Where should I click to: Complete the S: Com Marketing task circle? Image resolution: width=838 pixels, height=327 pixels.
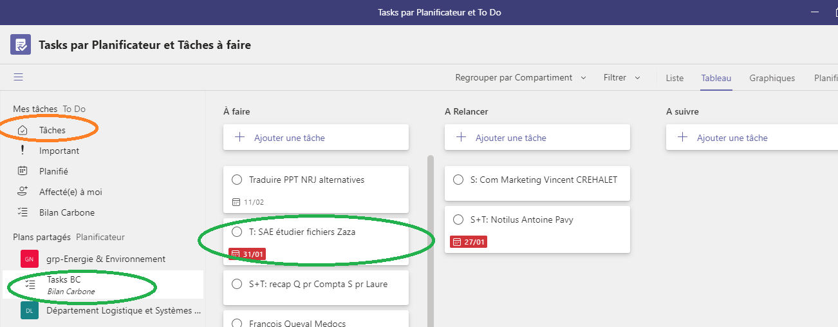coord(458,180)
